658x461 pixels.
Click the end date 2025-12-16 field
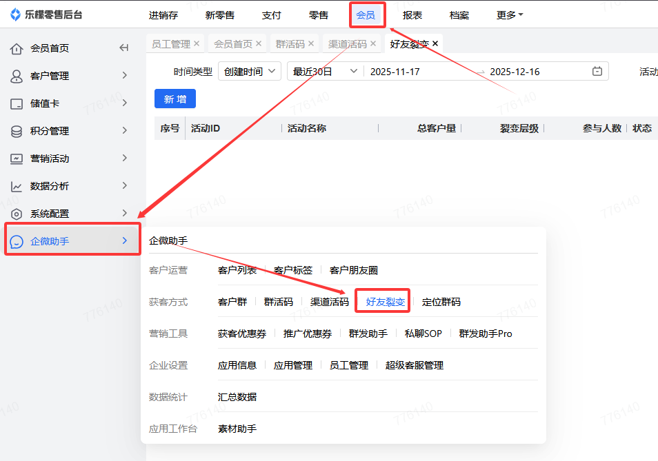pos(515,72)
